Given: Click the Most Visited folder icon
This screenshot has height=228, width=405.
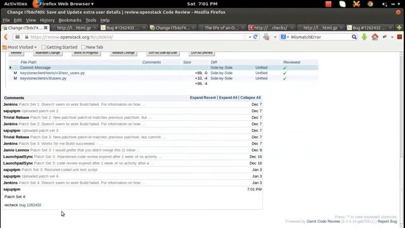Looking at the screenshot, I should point(4,47).
